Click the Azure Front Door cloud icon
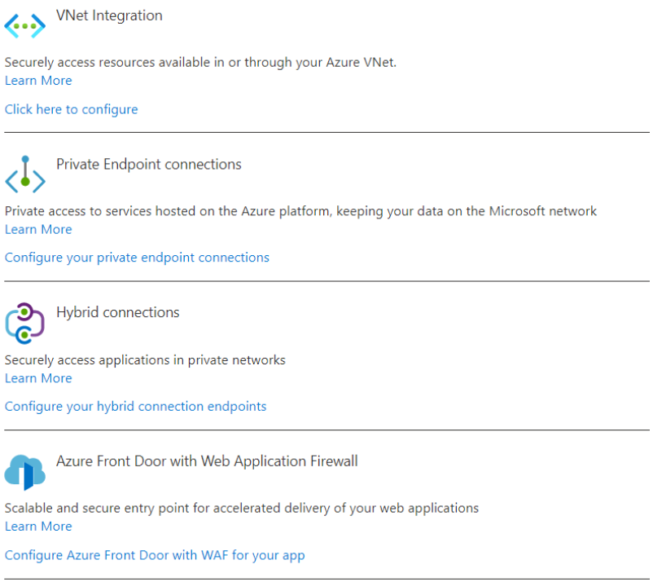The height and width of the screenshot is (582, 653). tap(25, 472)
